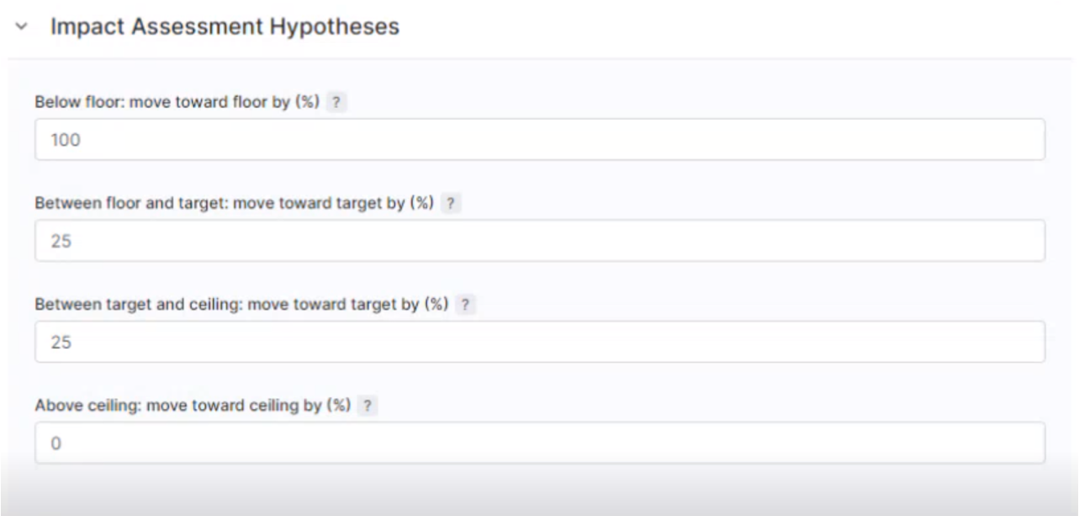Open help for Between target and ceiling
The image size is (1079, 516).
tap(465, 305)
